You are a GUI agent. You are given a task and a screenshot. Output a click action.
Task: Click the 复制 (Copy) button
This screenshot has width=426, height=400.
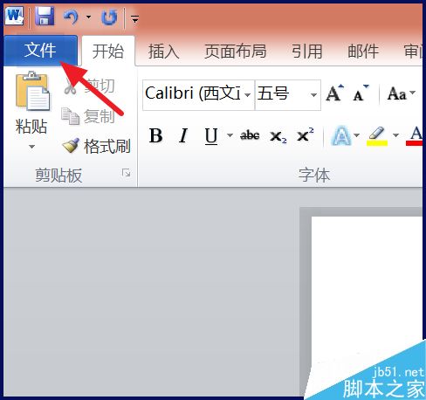click(x=87, y=116)
